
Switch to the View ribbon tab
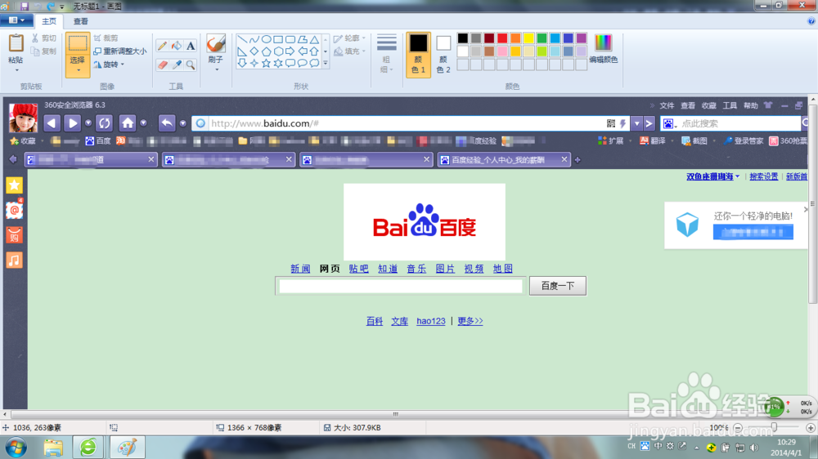[80, 21]
